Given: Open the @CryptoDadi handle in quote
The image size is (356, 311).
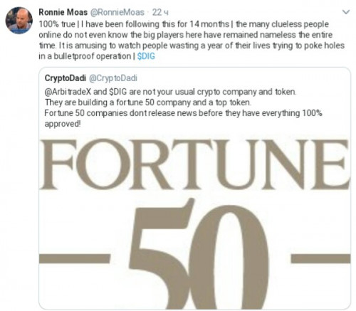Looking at the screenshot, I should click(113, 78).
